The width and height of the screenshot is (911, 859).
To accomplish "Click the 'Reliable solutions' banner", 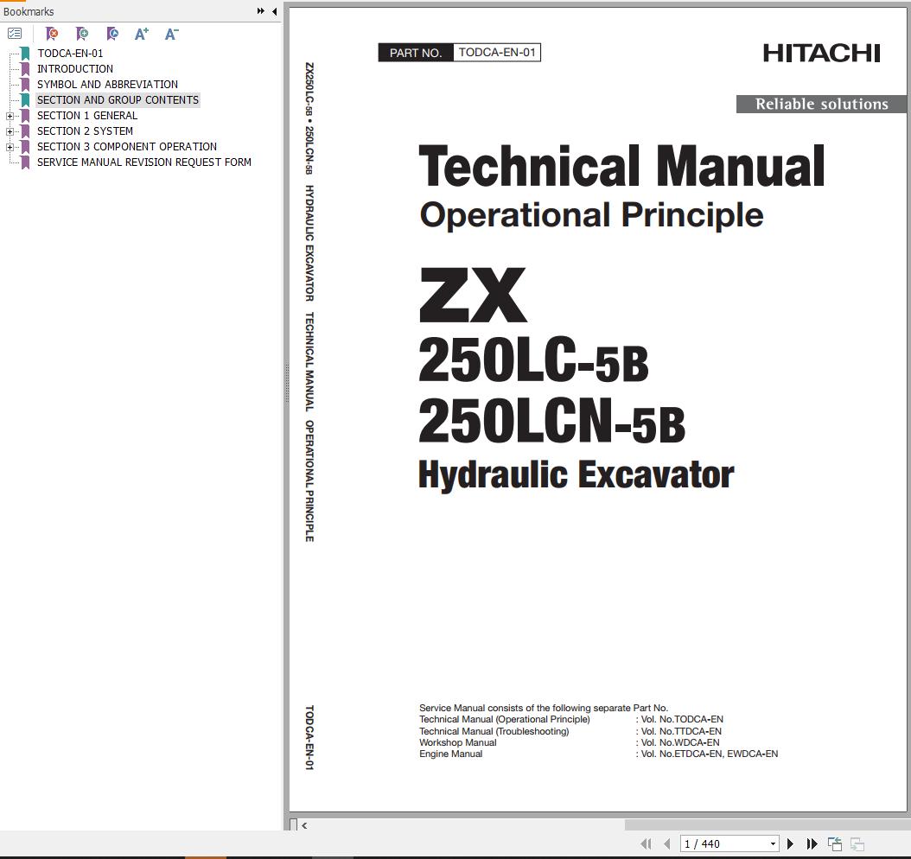I will coord(821,104).
